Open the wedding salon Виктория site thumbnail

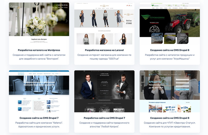(39, 23)
